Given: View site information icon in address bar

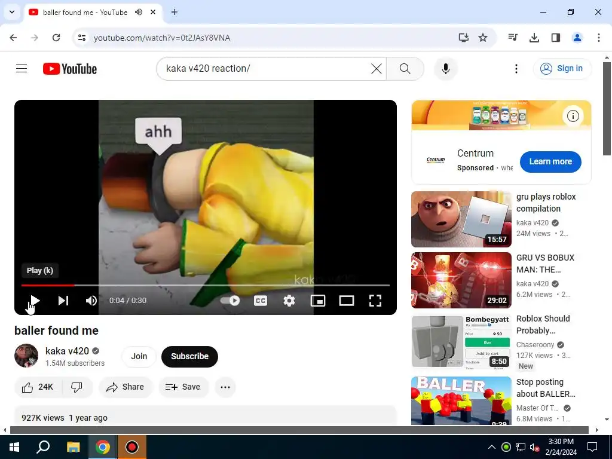Looking at the screenshot, I should (x=81, y=38).
